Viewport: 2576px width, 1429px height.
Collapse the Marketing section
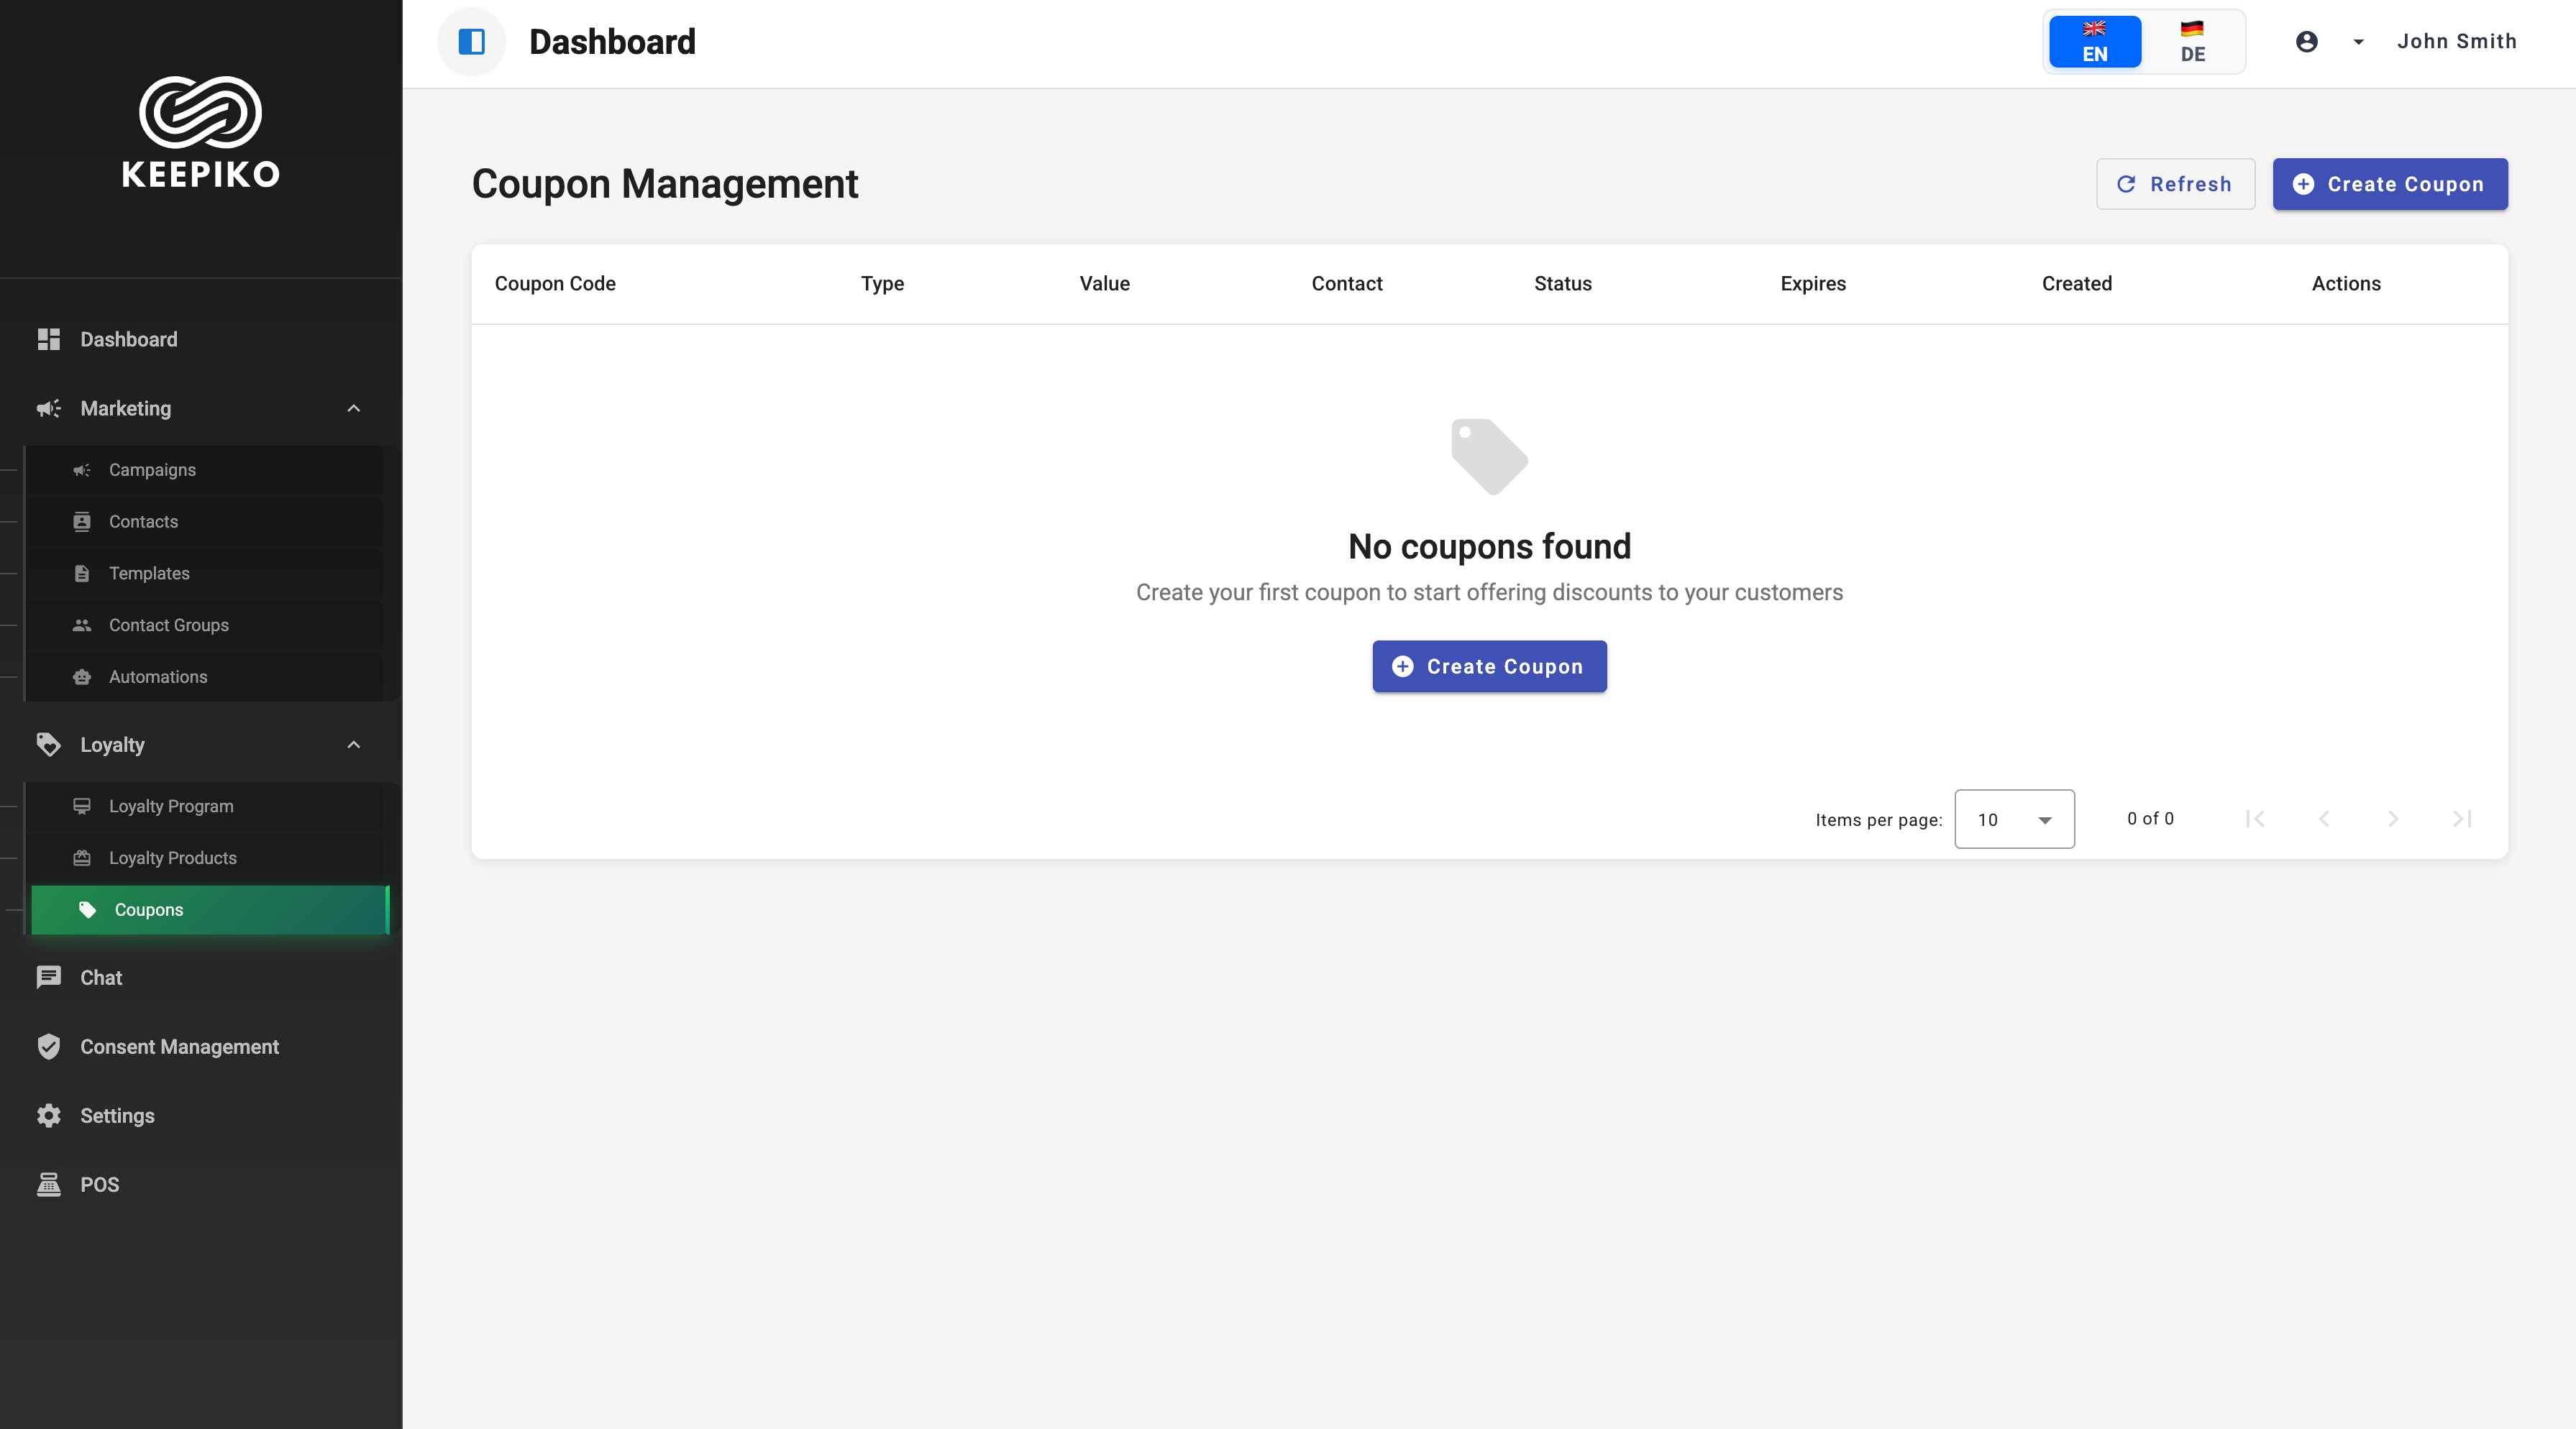point(353,409)
